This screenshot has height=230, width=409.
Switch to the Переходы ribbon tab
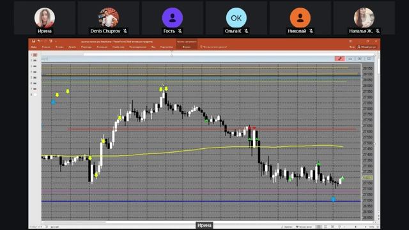tap(86, 47)
